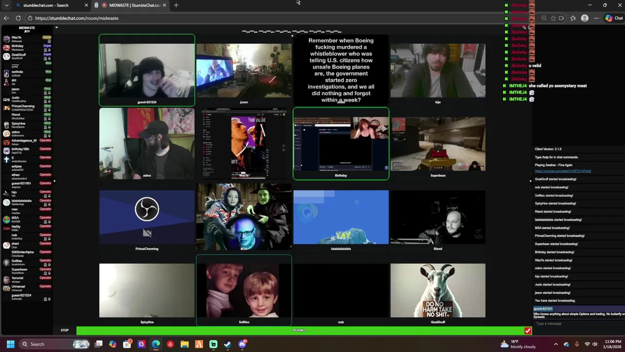The image size is (625, 352).
Task: Switch to the stumblechat.com Search tab
Action: 46,5
